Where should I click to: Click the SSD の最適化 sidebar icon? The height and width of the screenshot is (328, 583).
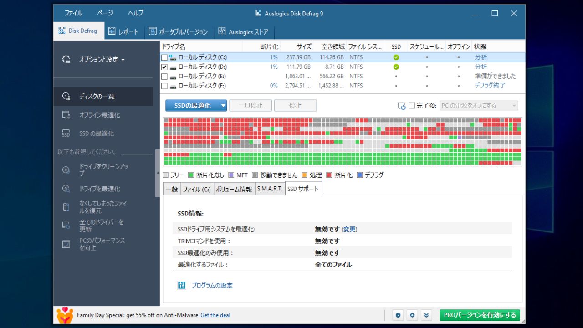pyautogui.click(x=66, y=133)
